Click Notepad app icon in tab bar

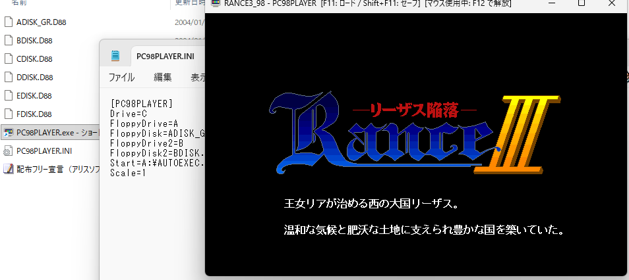click(x=115, y=56)
